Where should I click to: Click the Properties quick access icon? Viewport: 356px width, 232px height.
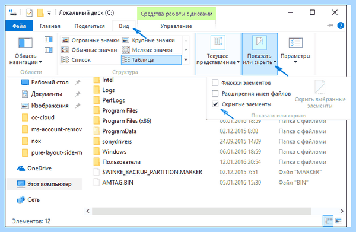pyautogui.click(x=30, y=12)
